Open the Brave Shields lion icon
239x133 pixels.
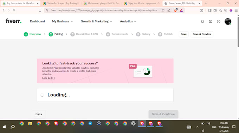[x=175, y=10]
